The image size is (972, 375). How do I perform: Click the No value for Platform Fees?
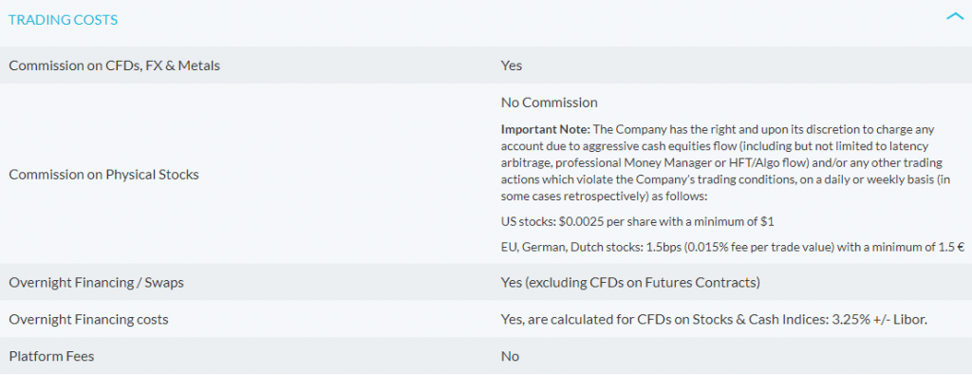[510, 356]
